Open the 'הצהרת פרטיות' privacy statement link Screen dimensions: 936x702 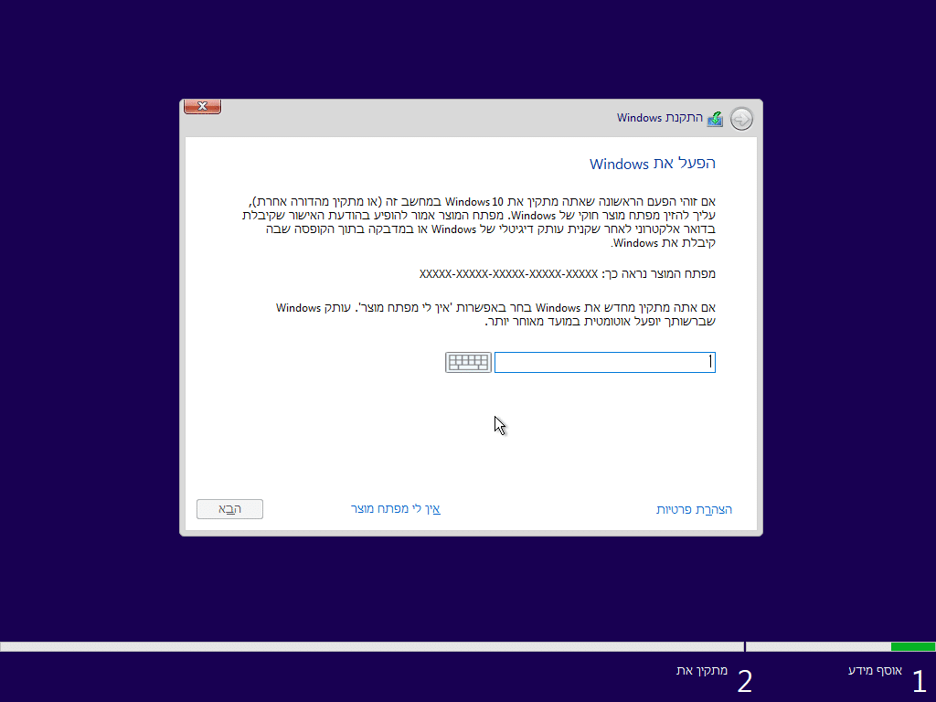click(694, 509)
